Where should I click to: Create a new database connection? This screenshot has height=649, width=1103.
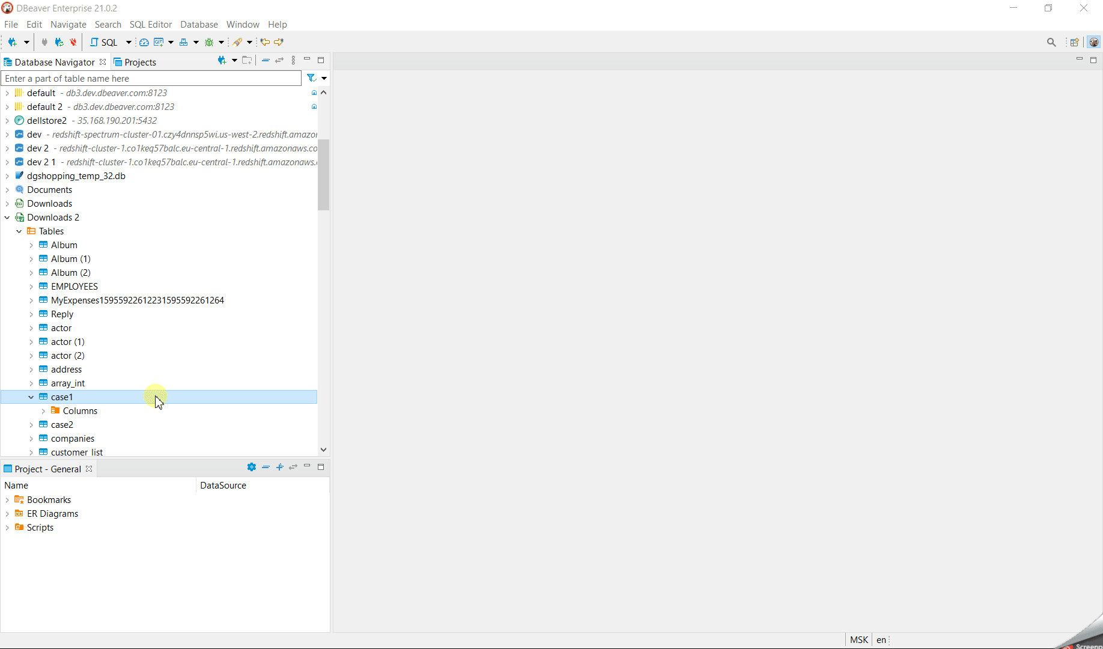(13, 42)
